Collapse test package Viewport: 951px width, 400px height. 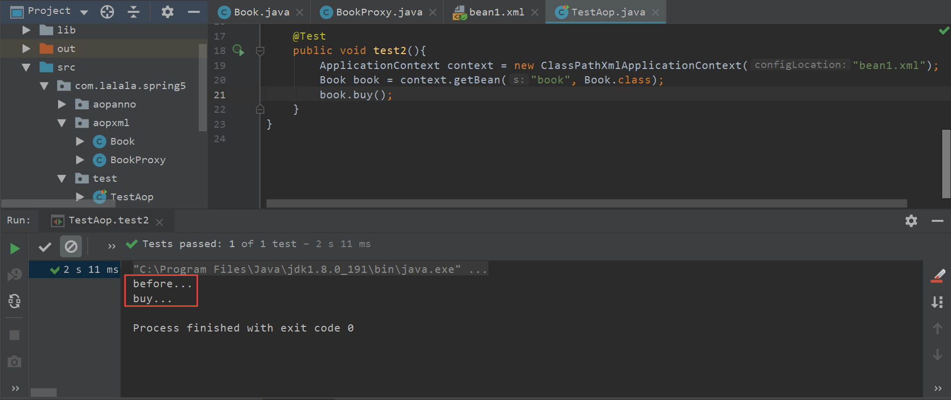click(62, 179)
